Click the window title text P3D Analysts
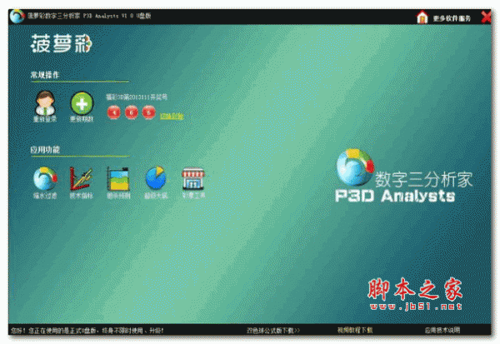The width and height of the screenshot is (500, 344). 89,16
